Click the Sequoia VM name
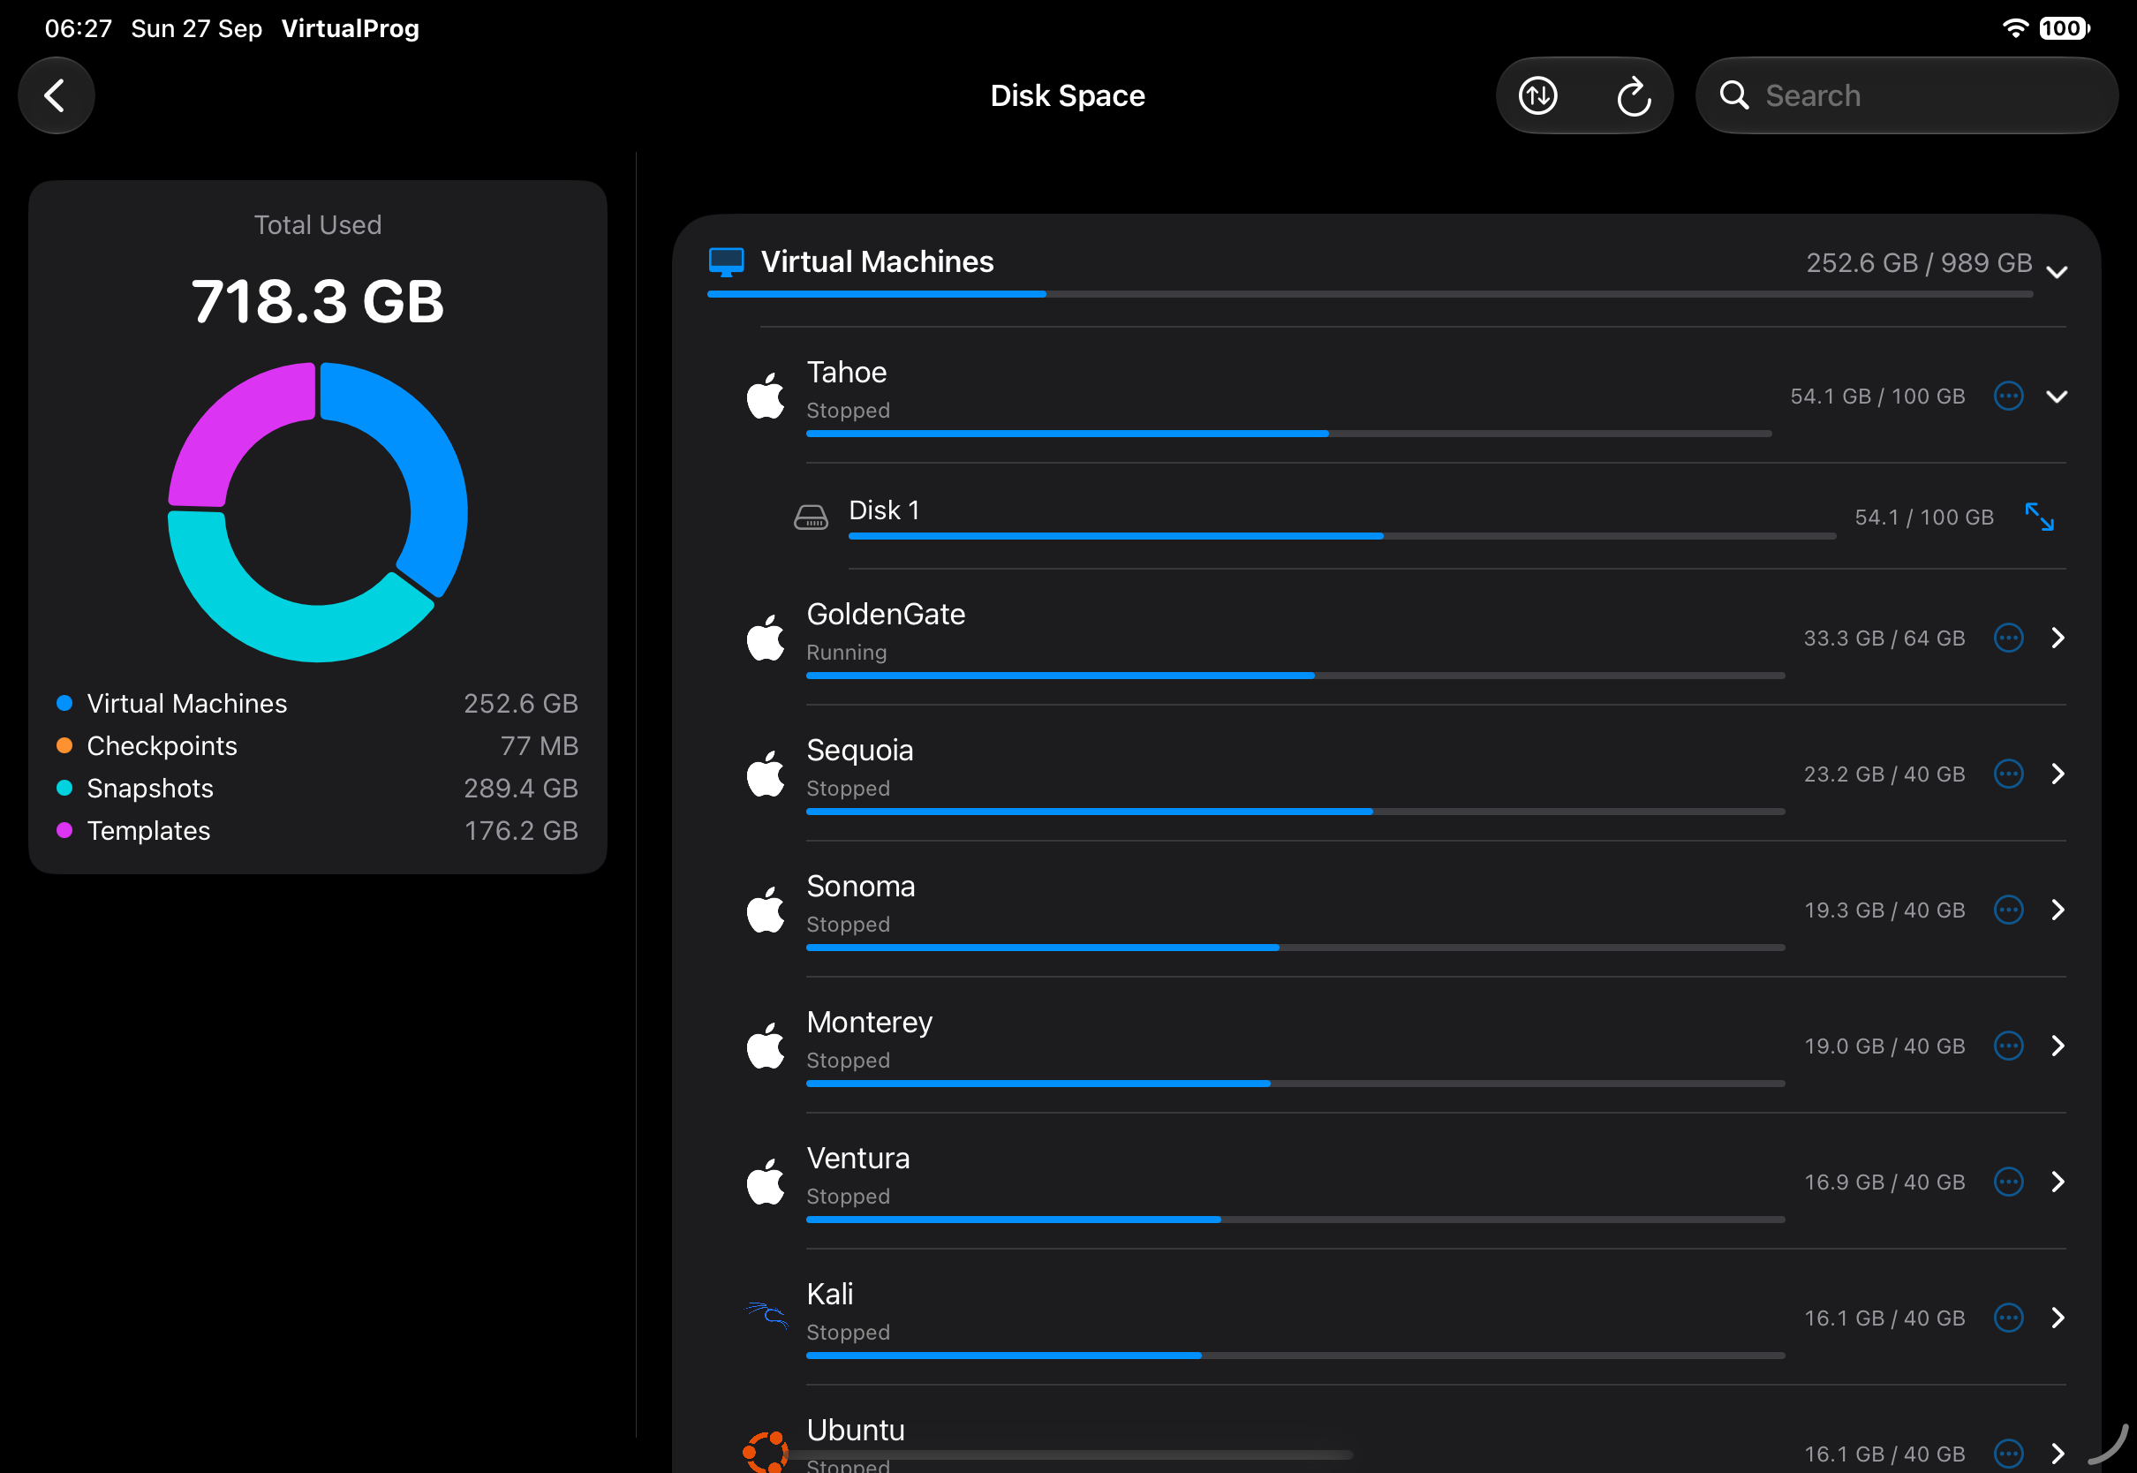This screenshot has height=1473, width=2137. point(860,752)
